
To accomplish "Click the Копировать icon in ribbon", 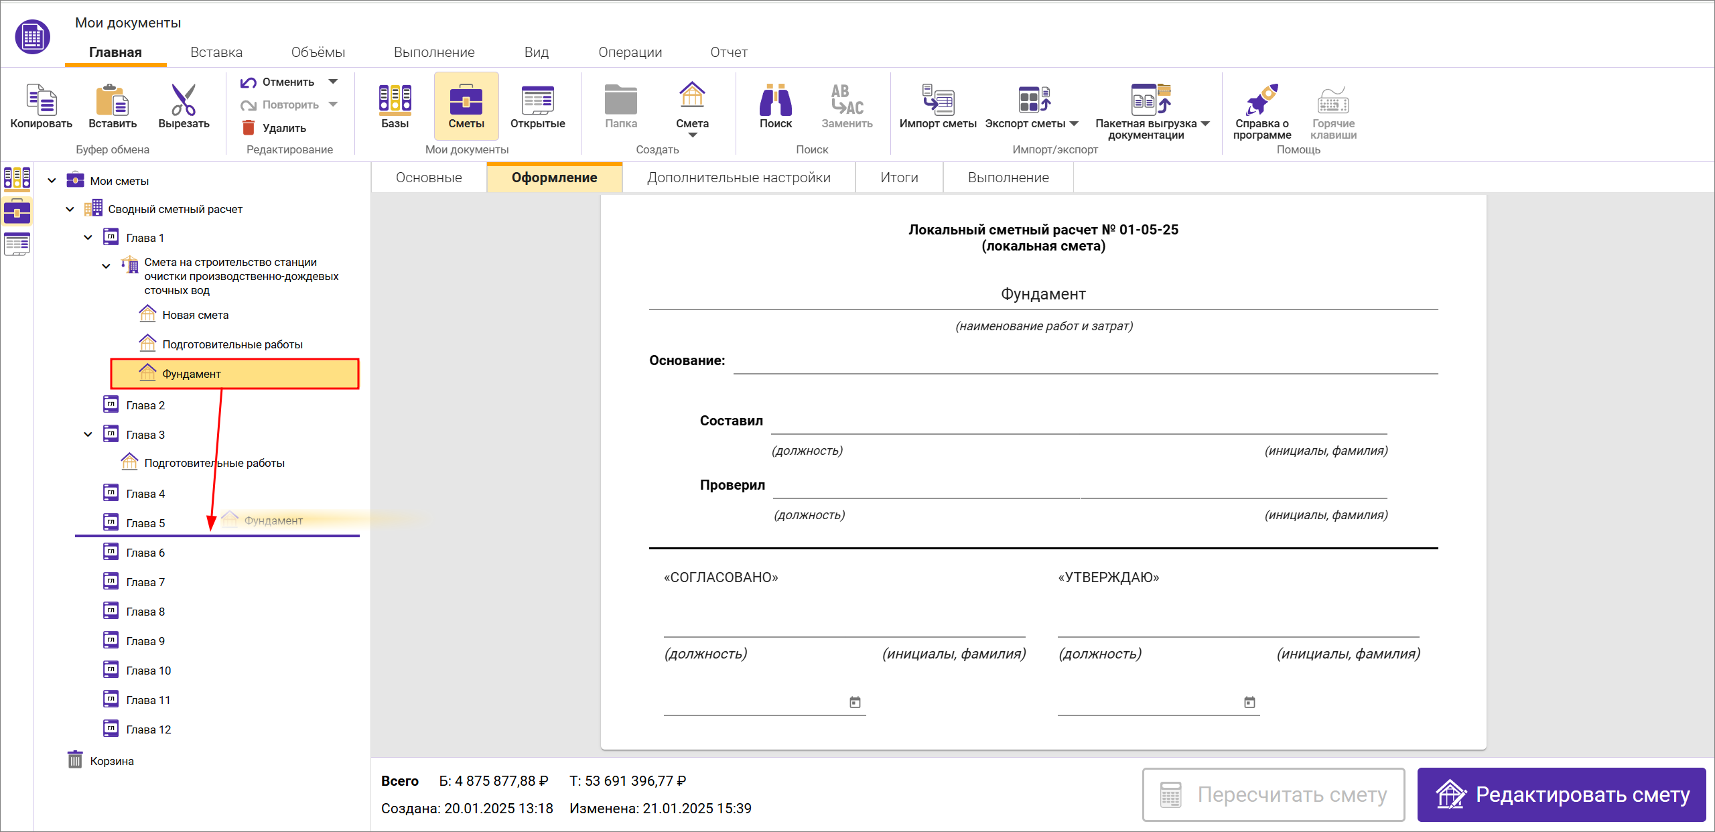I will click(41, 100).
